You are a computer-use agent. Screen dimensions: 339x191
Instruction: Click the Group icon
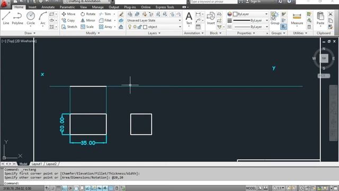[274, 18]
